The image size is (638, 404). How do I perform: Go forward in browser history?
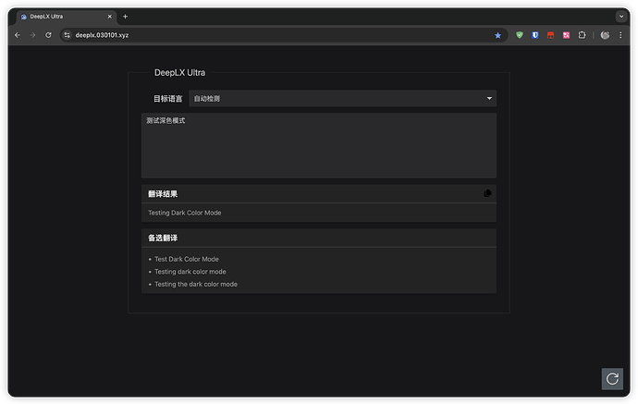coord(33,35)
